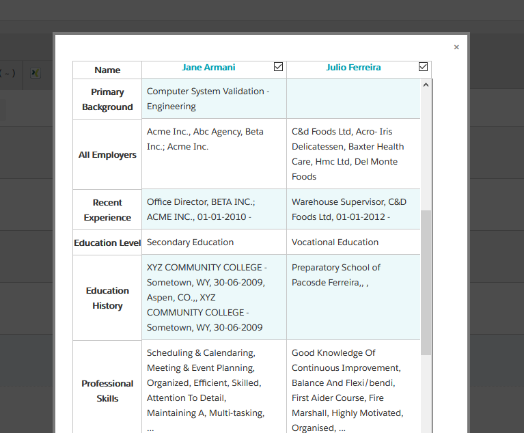
Task: Click Julio's Warehouse Supervisor experience cell
Action: (x=352, y=210)
